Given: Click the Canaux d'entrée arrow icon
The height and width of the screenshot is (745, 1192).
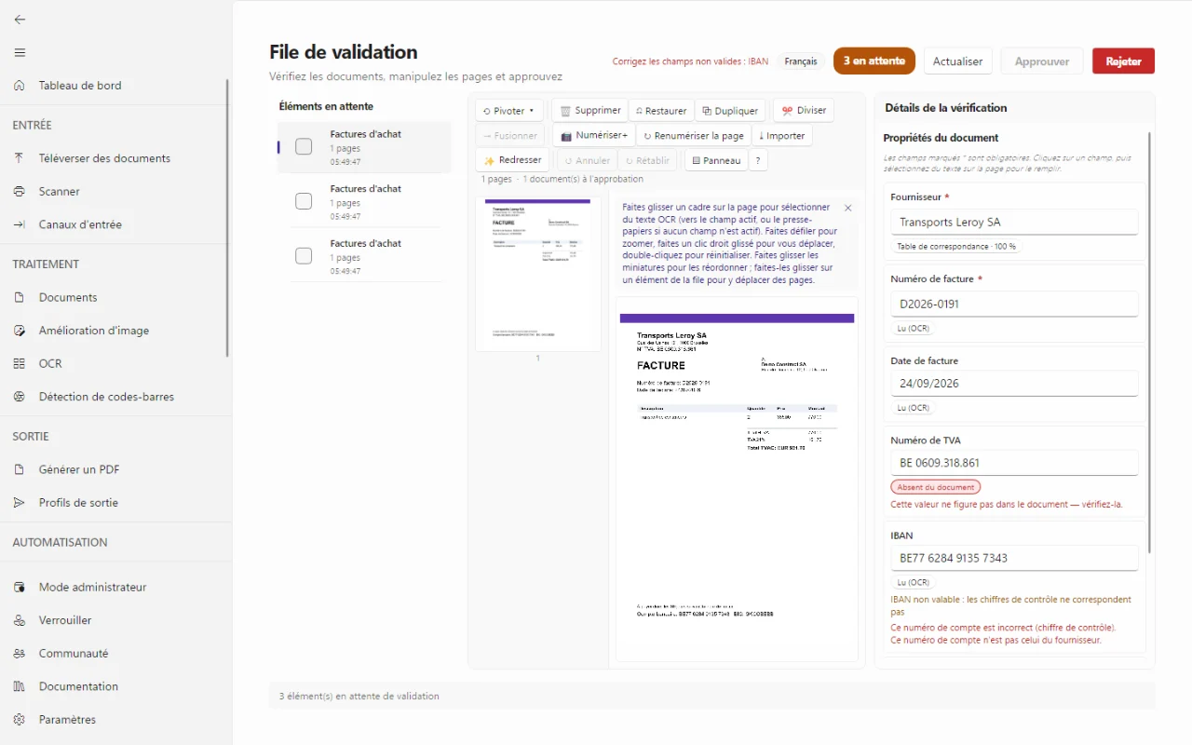Looking at the screenshot, I should [x=20, y=224].
